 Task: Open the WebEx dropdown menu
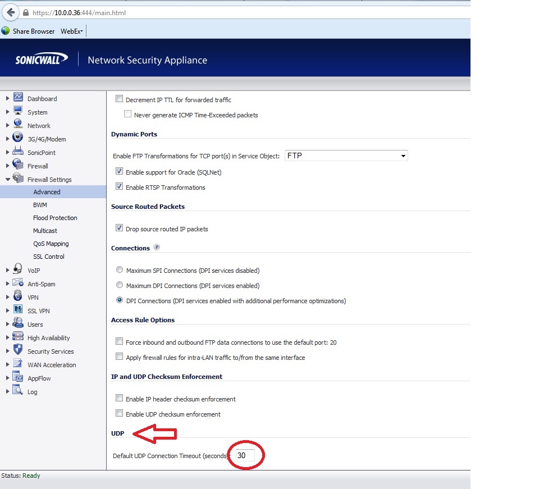[x=72, y=31]
